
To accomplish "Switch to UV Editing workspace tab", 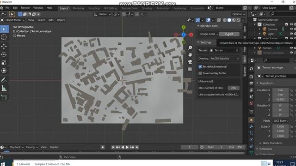I will pyautogui.click(x=110, y=8).
